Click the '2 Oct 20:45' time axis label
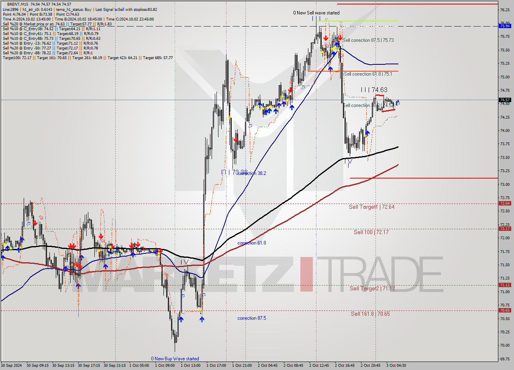Viewport: 514px width, 370px height. coord(371,366)
